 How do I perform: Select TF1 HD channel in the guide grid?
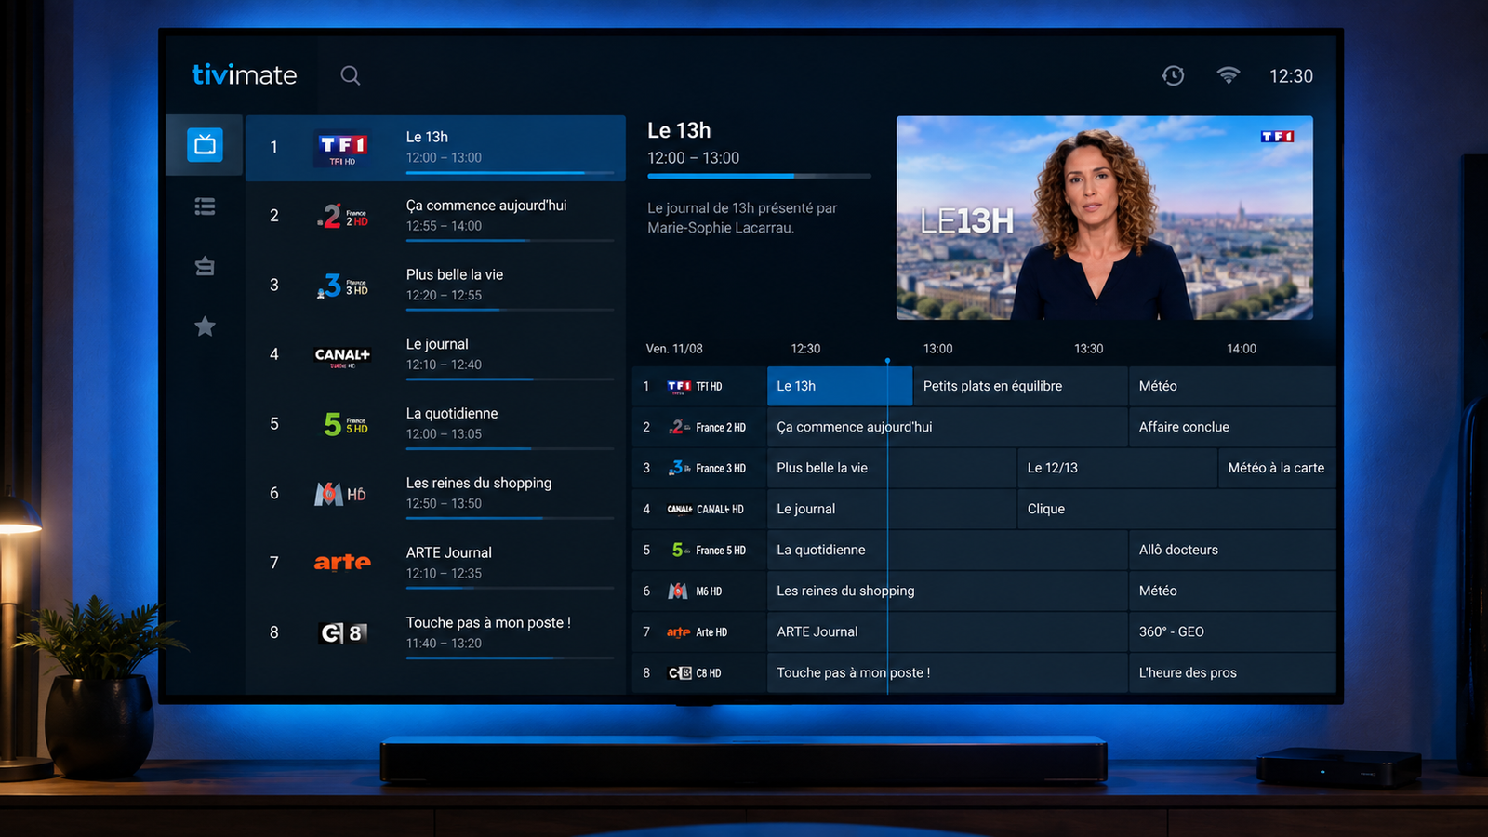click(x=699, y=386)
